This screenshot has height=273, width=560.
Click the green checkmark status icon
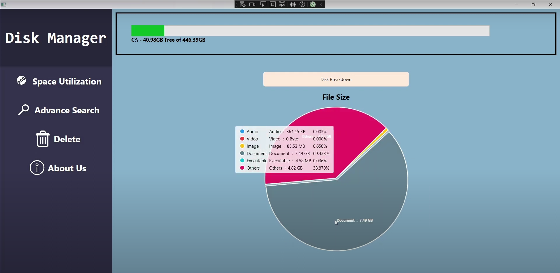[313, 4]
